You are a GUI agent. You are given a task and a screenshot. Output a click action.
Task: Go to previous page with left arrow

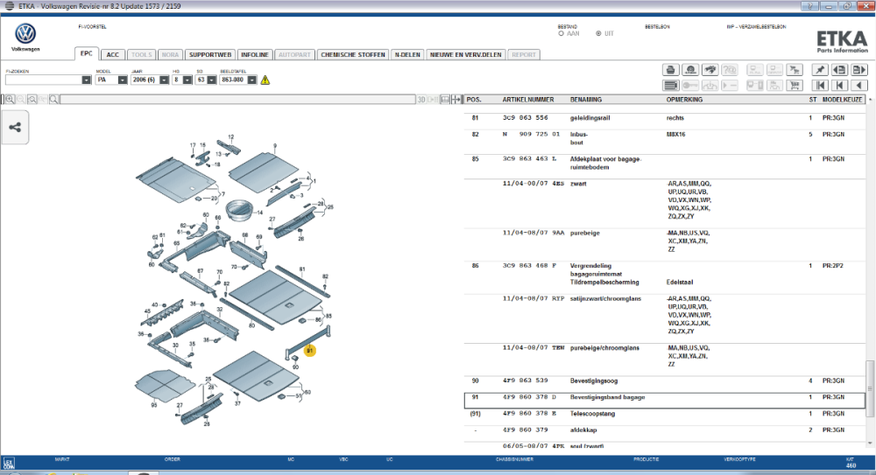pos(859,86)
